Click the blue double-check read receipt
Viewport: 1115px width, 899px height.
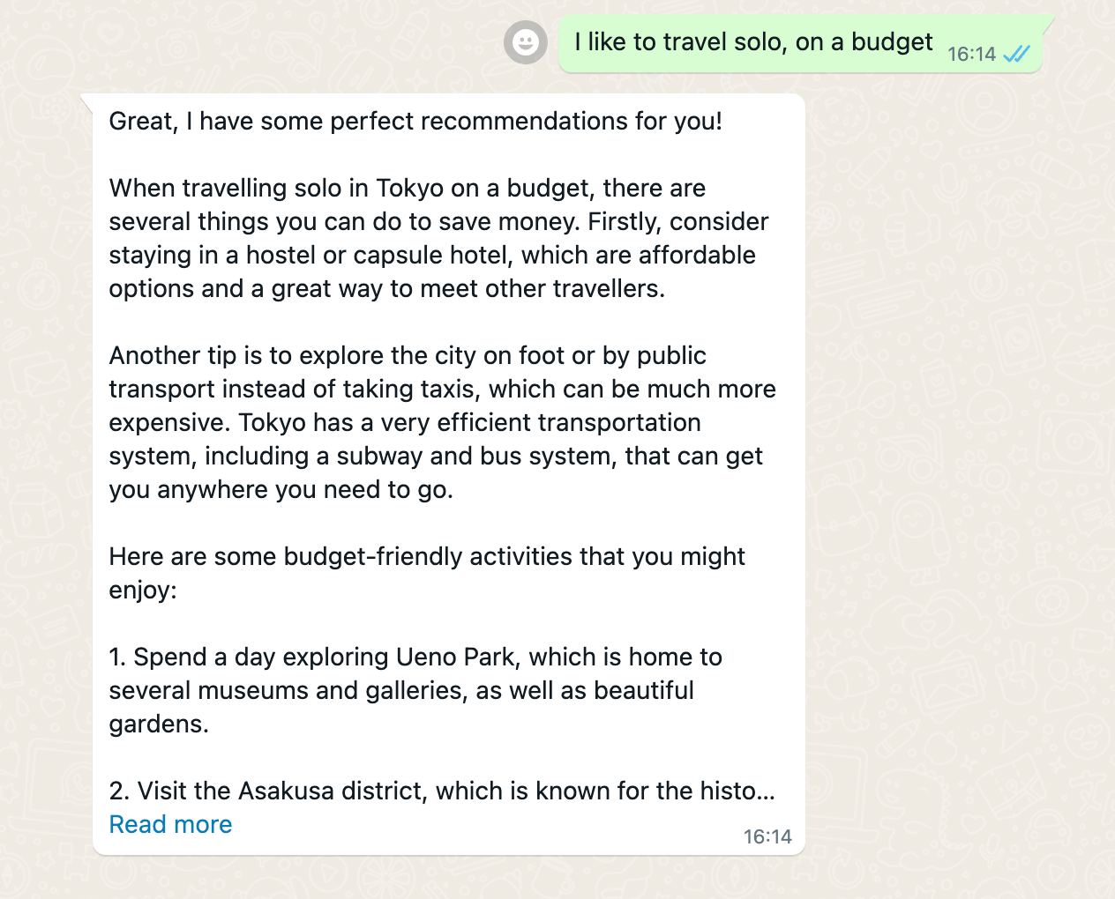1017,54
